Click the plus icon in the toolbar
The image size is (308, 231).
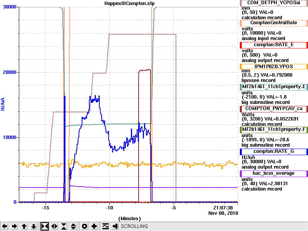[x=94, y=226]
